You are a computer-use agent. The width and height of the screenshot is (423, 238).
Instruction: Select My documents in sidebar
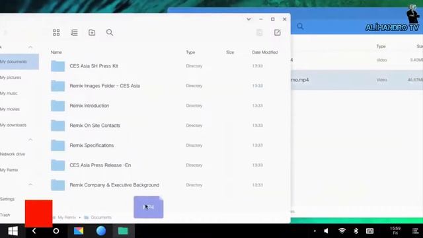pos(19,61)
